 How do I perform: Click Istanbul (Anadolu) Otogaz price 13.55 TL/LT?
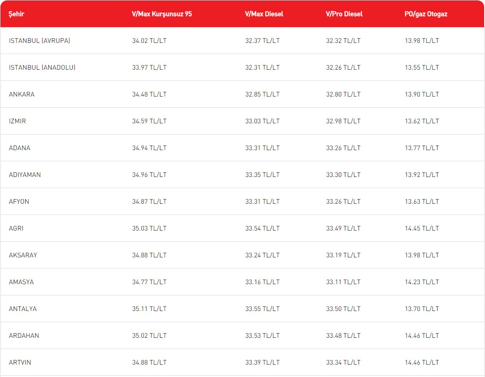tap(422, 68)
